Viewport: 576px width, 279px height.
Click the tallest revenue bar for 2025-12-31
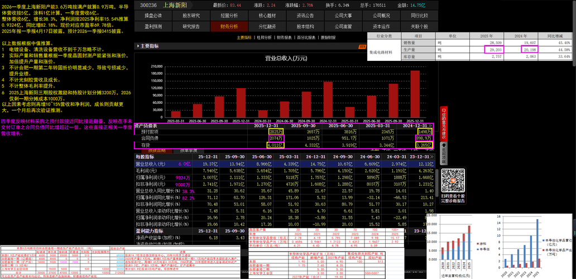click(x=415, y=94)
